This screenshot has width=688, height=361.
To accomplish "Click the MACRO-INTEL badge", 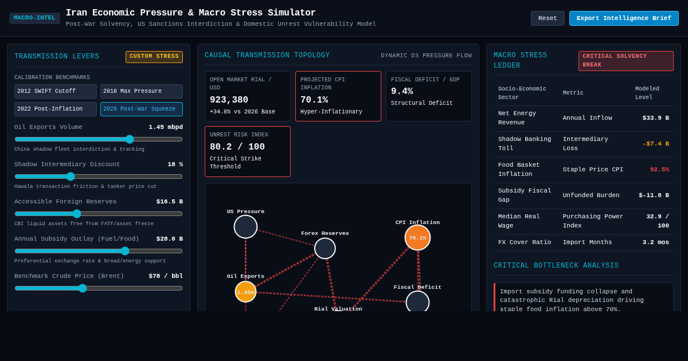I will click(x=34, y=18).
